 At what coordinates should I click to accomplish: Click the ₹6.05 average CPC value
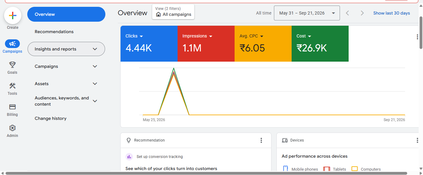pyautogui.click(x=252, y=48)
